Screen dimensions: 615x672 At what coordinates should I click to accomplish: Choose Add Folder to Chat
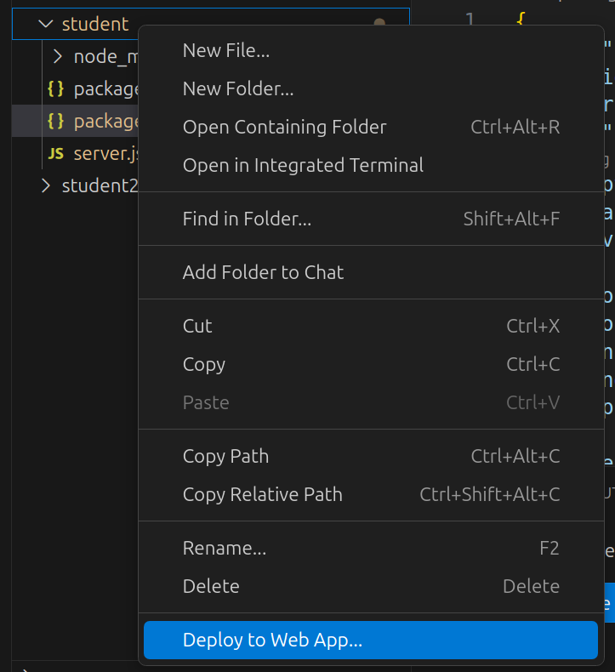(263, 272)
